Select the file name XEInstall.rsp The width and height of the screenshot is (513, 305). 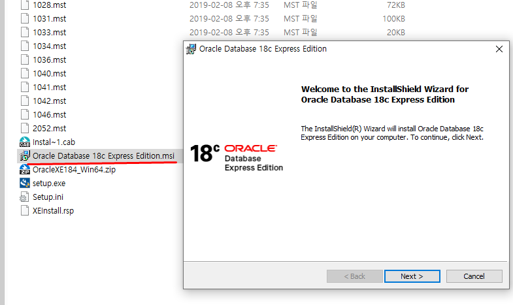pyautogui.click(x=54, y=211)
